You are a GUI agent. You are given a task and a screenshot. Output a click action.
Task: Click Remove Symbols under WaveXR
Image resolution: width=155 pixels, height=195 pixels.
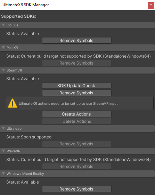[77, 167]
